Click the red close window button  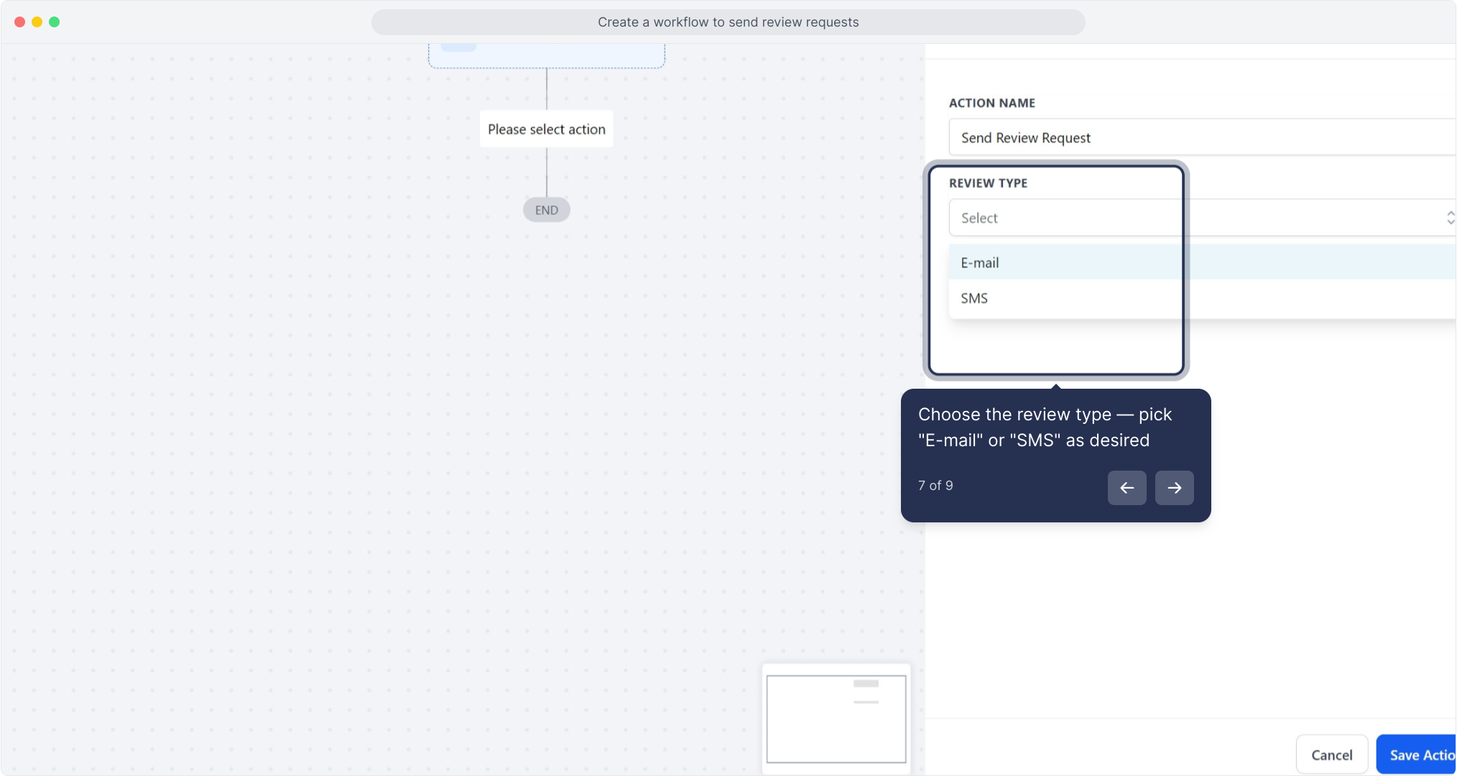coord(19,22)
